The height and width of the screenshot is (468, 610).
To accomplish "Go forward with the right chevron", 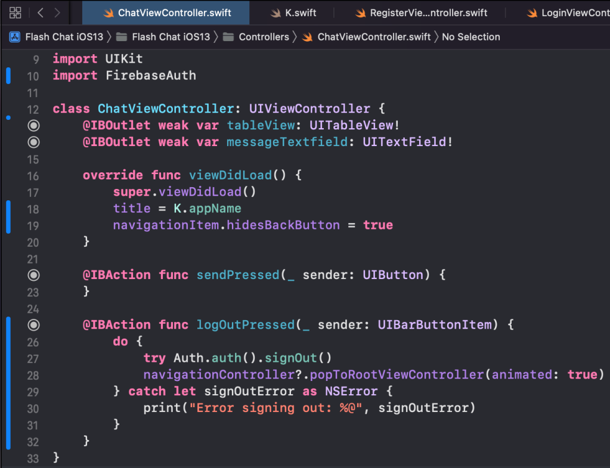I will 57,13.
